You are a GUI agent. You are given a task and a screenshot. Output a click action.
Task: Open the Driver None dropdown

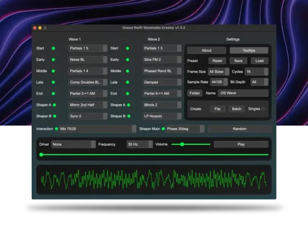click(73, 144)
